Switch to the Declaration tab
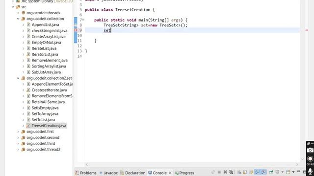 pyautogui.click(x=133, y=173)
